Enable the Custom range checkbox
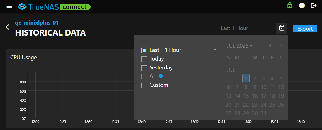The image size is (322, 130). click(x=144, y=85)
